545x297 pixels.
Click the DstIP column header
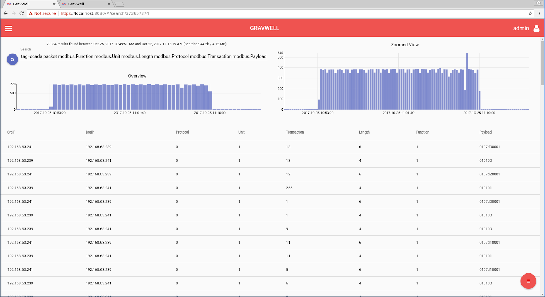pyautogui.click(x=90, y=132)
